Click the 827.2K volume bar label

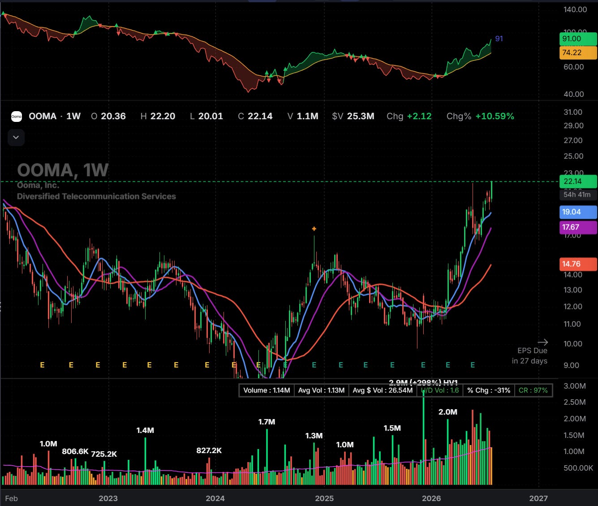[209, 450]
